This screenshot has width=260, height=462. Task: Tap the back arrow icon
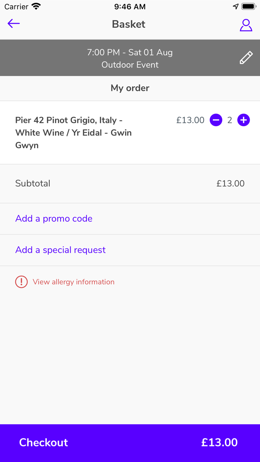click(x=14, y=24)
